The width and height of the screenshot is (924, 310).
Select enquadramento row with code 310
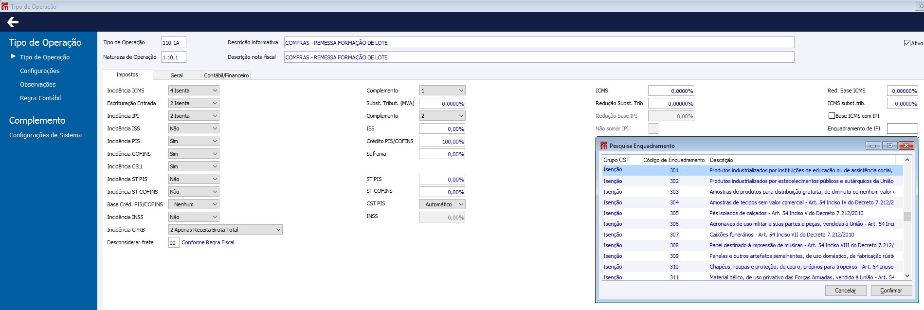pos(752,267)
